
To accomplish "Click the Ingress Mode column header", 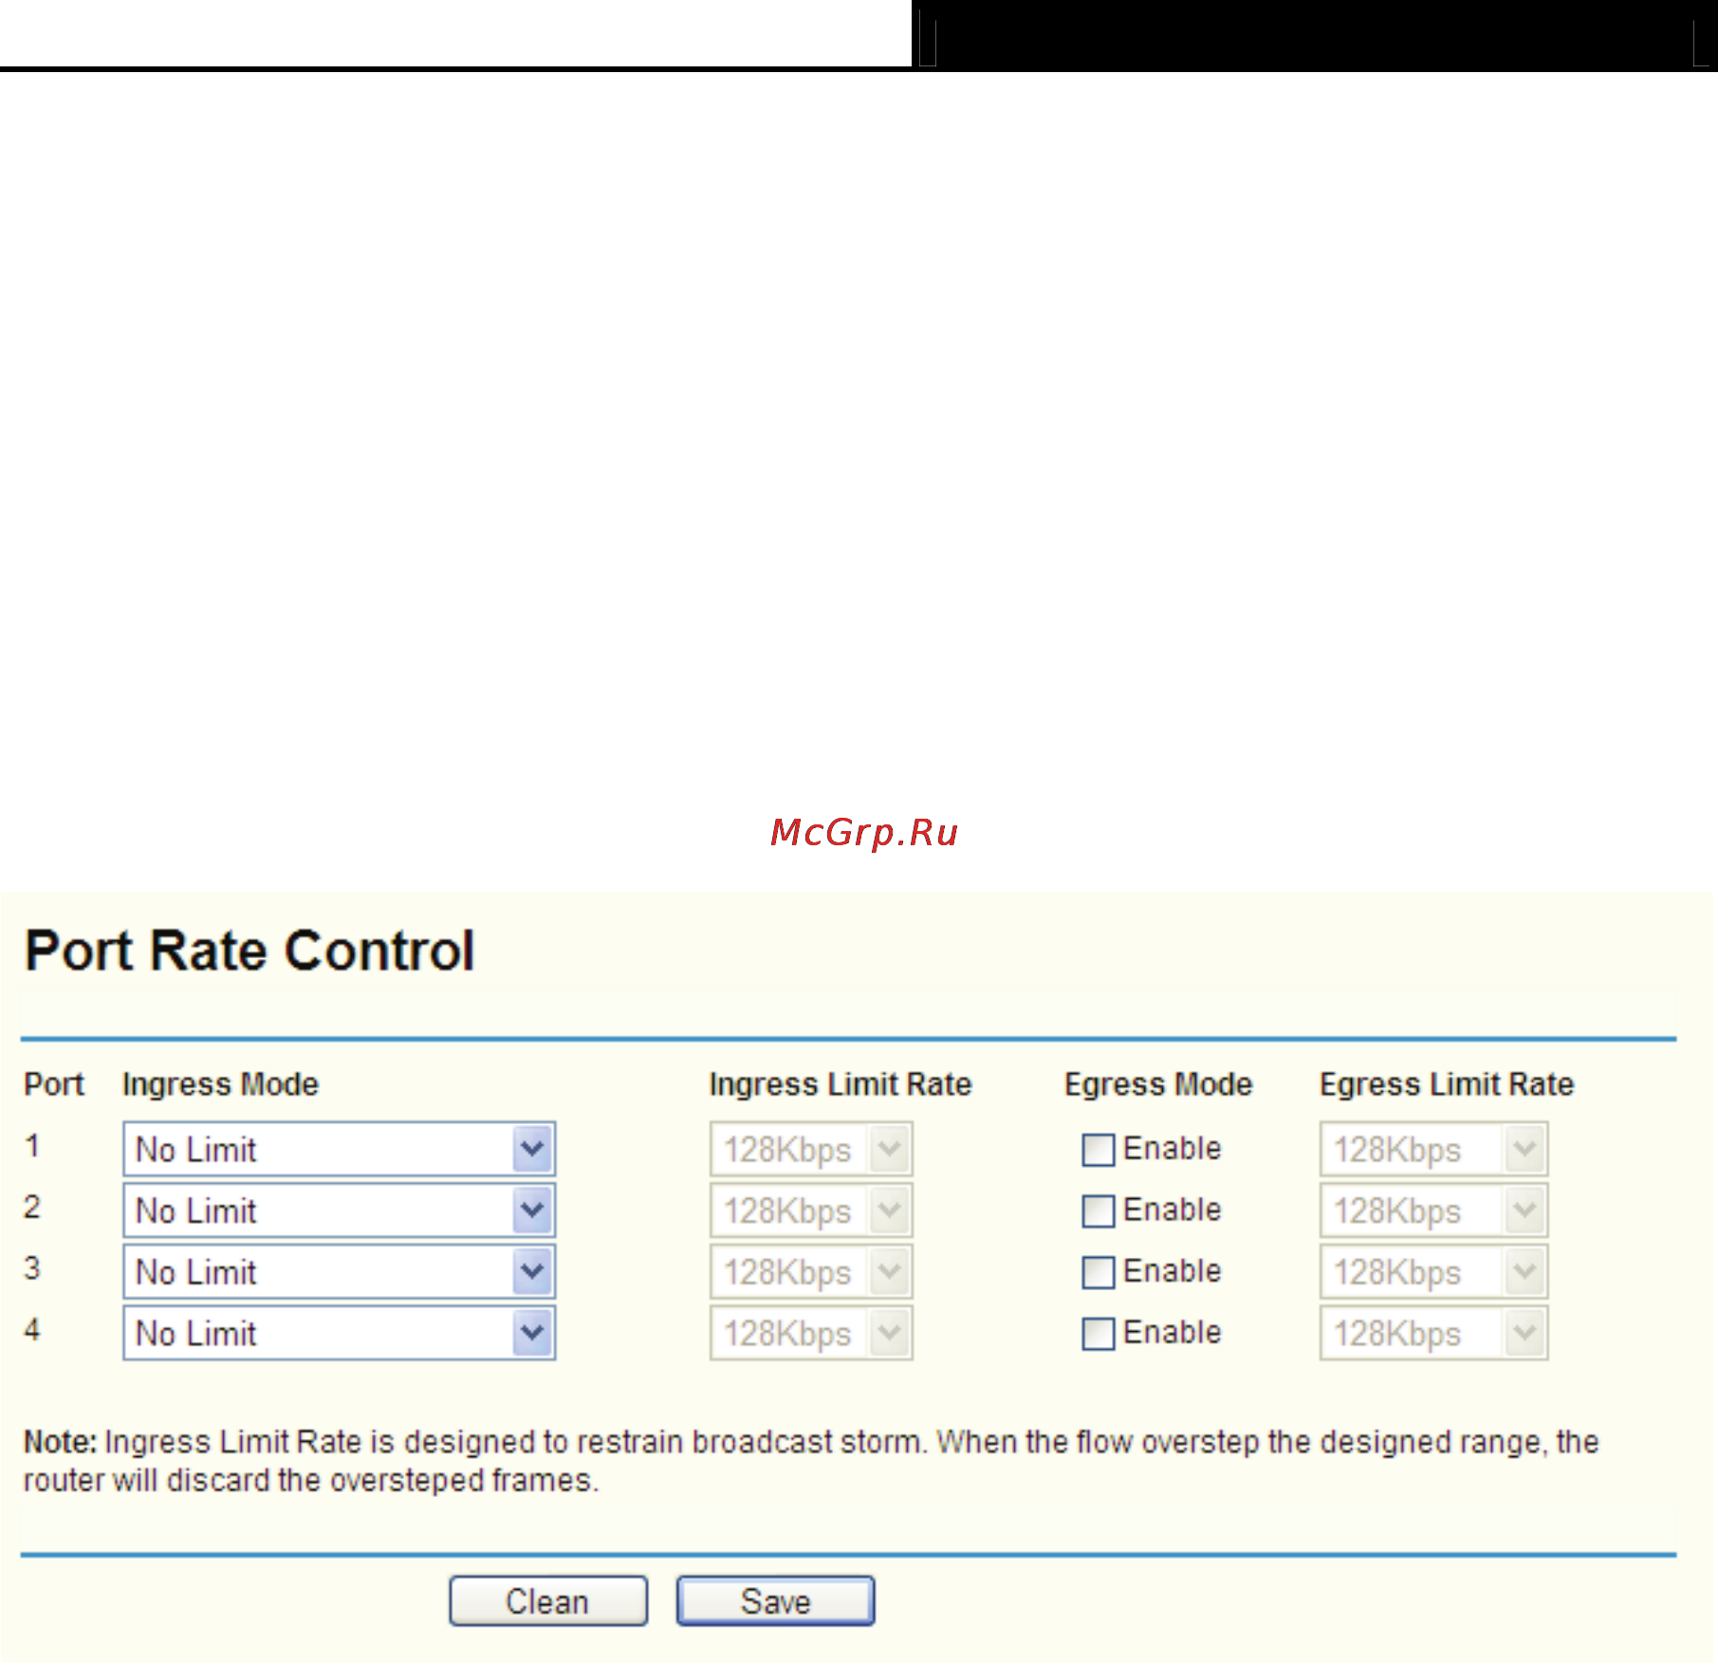I will click(220, 1084).
